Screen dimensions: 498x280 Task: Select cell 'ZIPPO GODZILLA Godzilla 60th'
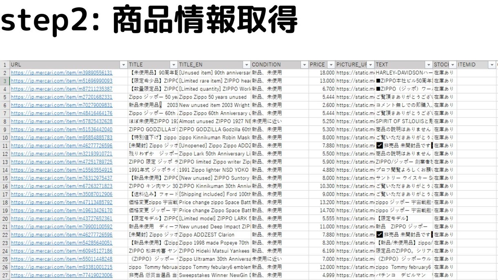[x=215, y=129]
